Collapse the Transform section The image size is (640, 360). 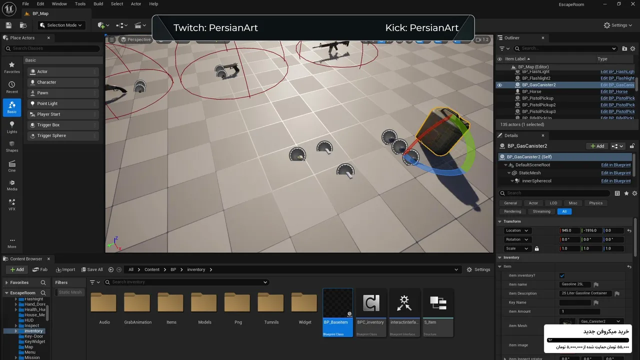[x=499, y=221]
